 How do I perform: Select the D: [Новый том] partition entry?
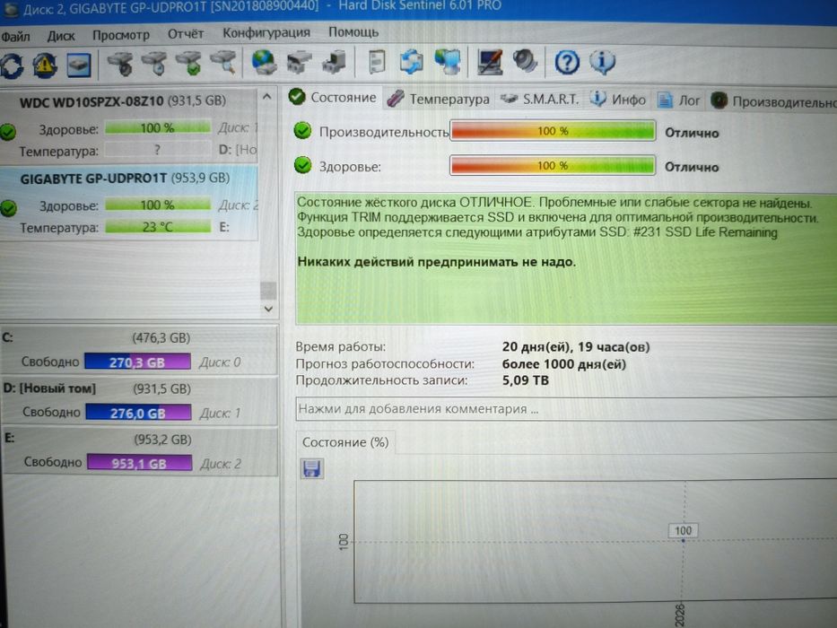click(x=139, y=401)
